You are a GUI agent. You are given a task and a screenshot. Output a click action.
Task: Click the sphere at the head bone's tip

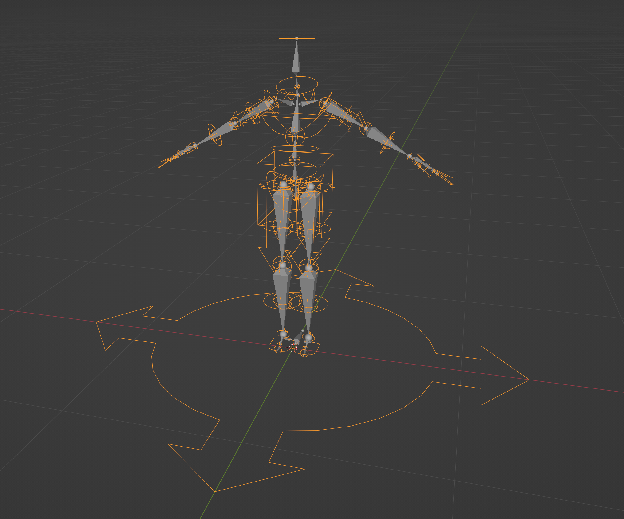tap(297, 38)
